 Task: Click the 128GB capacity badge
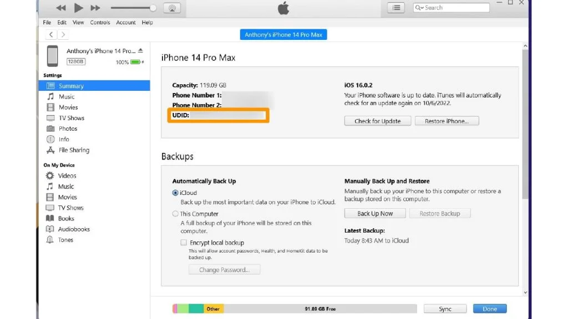click(x=75, y=62)
